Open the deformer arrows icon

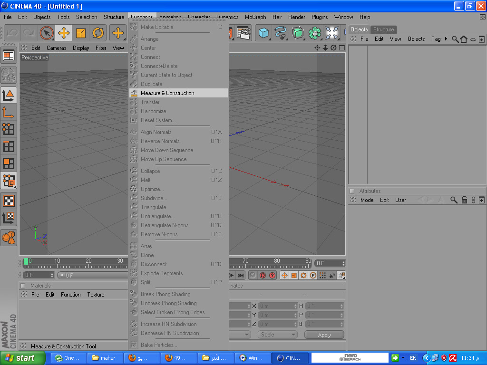[x=331, y=33]
